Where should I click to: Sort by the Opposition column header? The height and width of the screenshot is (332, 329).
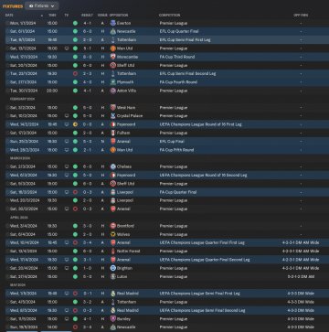tap(119, 16)
